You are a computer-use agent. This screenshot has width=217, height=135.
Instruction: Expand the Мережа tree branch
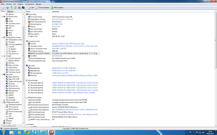pos(2,121)
